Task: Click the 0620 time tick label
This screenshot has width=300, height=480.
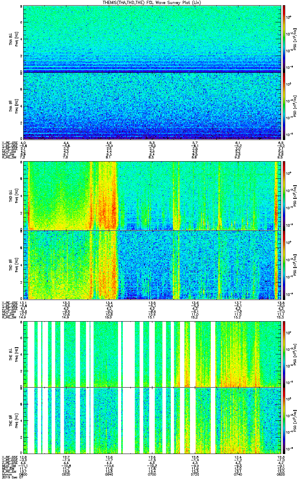Action: pyautogui.click(x=66, y=474)
